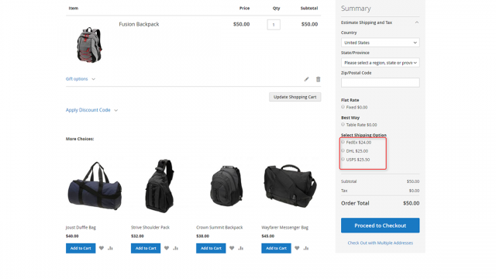496x279 pixels.
Task: Open the State/Province dropdown
Action: click(381, 63)
